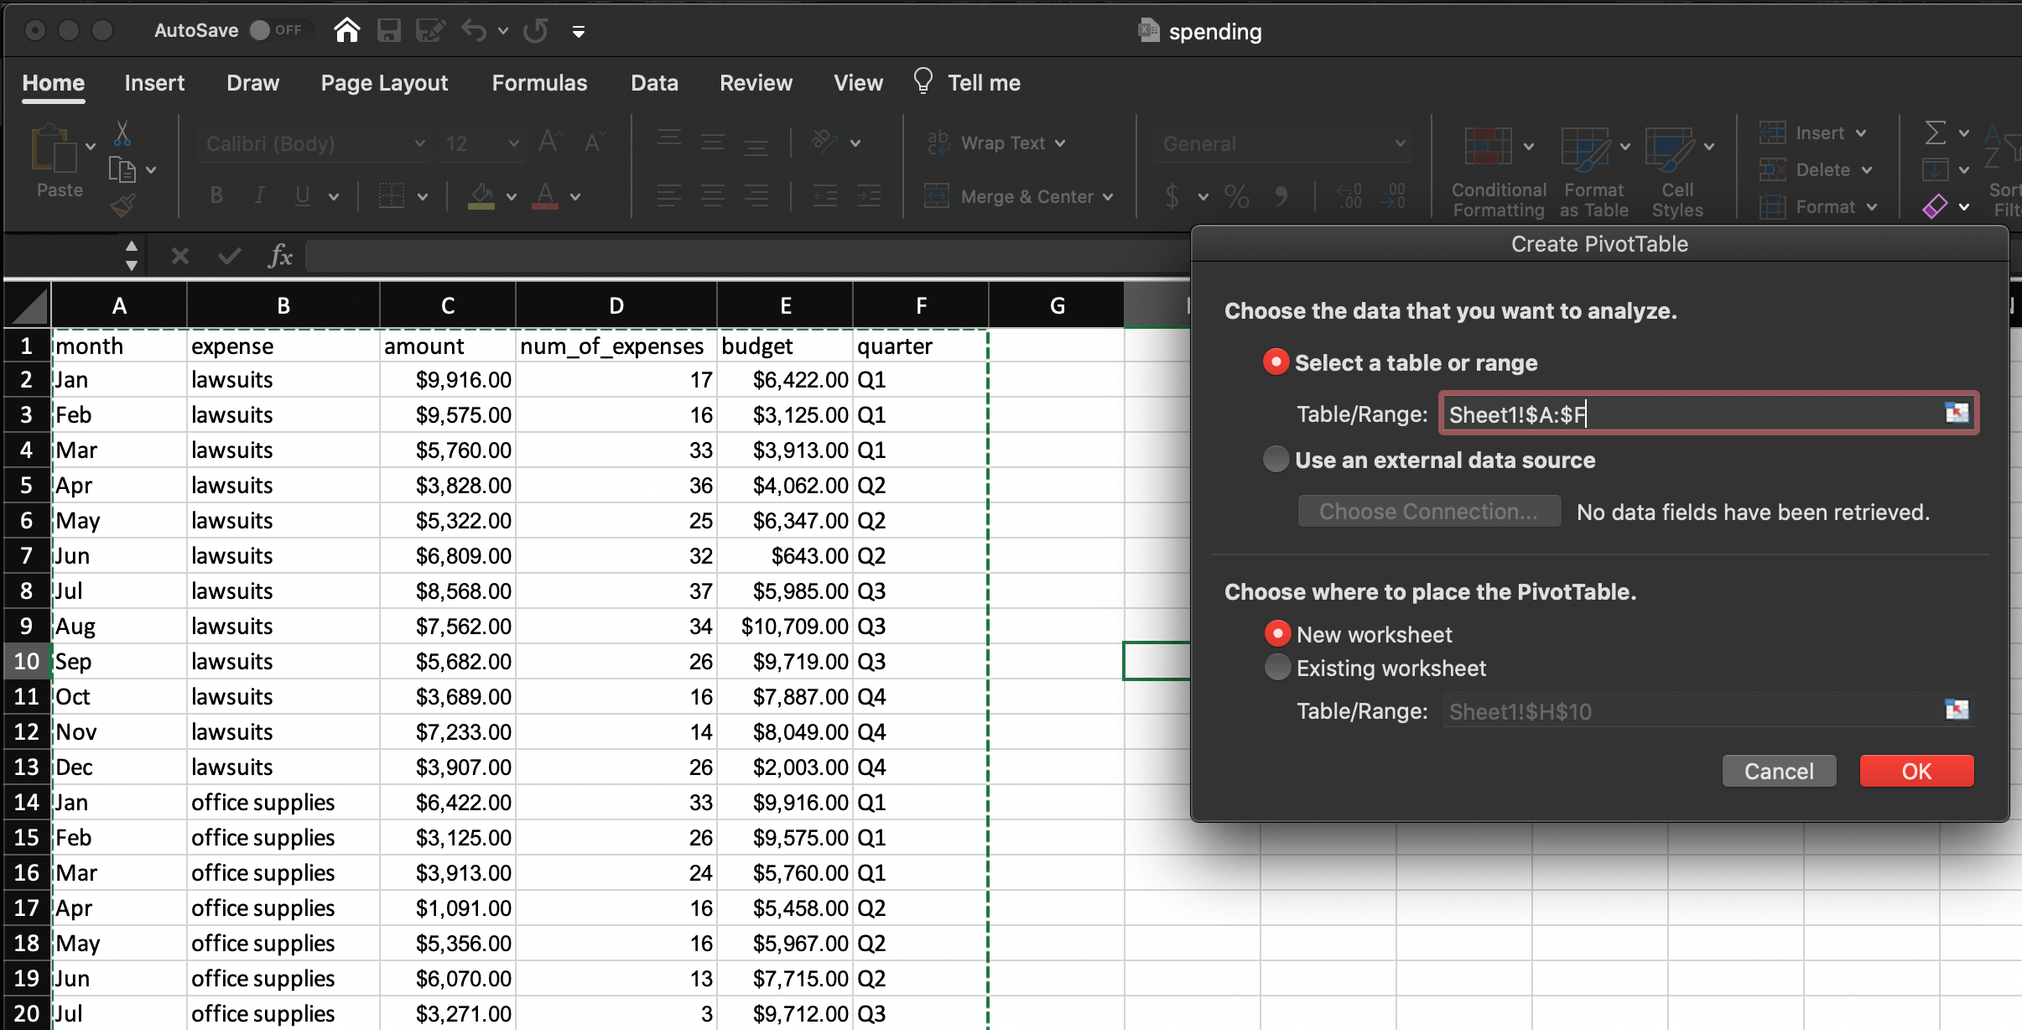
Task: Apply Format as Table
Action: (x=1592, y=168)
